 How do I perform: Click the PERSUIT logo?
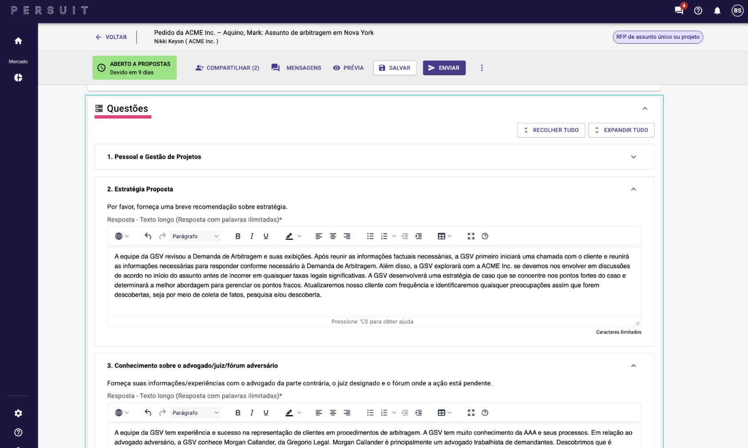pos(49,10)
